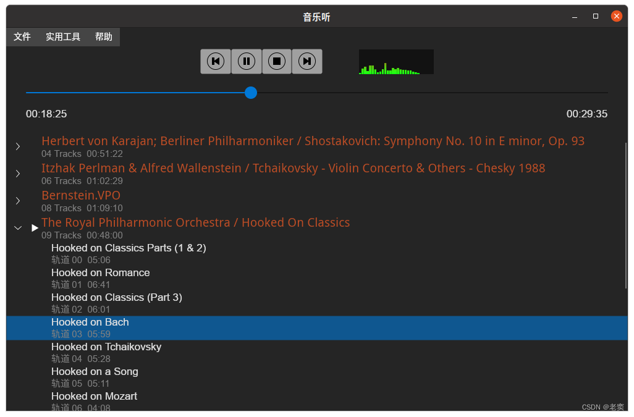Select track Hooked on Mozart

94,396
